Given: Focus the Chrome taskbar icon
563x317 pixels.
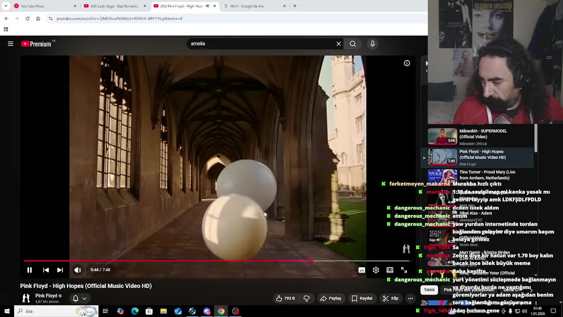Looking at the screenshot, I should tap(221, 311).
